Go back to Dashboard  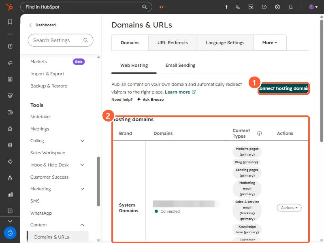pyautogui.click(x=43, y=25)
